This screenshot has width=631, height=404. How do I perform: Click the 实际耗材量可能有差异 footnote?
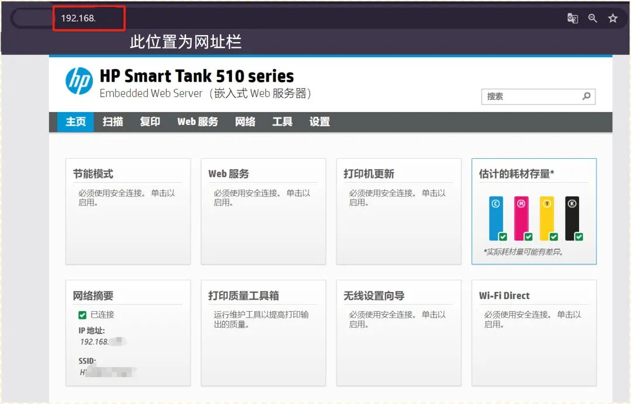tap(523, 252)
